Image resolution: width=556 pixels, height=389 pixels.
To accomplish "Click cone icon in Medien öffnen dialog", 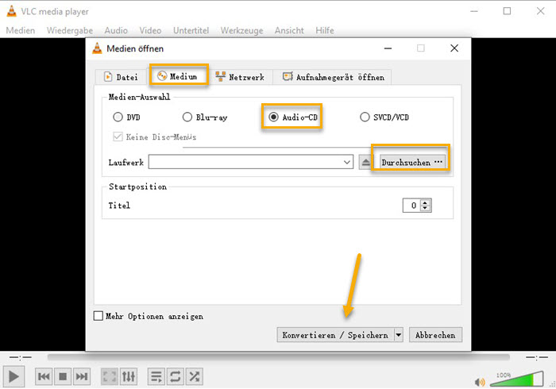I will click(x=97, y=48).
